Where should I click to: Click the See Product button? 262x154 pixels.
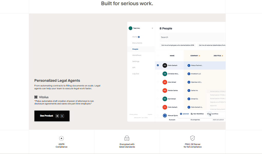click(x=52, y=116)
